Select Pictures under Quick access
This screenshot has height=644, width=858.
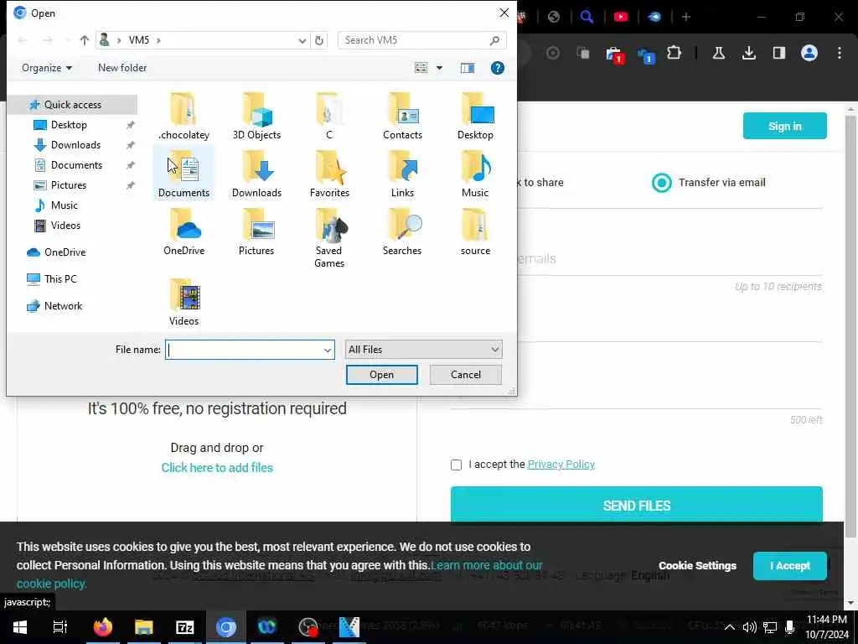coord(69,185)
